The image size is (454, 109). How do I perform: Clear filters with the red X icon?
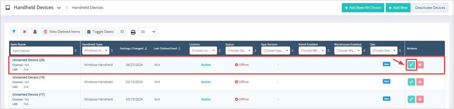click(25, 32)
